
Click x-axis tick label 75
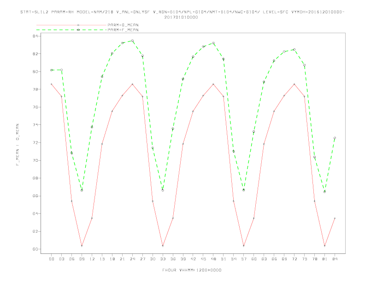305,259
